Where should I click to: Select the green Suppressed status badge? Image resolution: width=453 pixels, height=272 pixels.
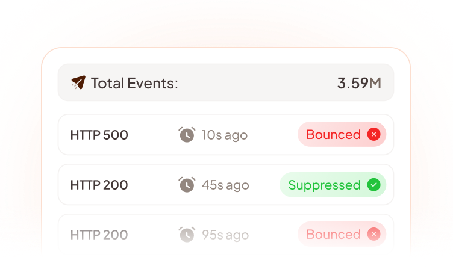[333, 185]
